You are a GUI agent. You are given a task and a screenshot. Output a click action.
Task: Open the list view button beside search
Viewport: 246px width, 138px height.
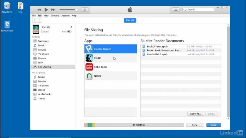(x=176, y=10)
